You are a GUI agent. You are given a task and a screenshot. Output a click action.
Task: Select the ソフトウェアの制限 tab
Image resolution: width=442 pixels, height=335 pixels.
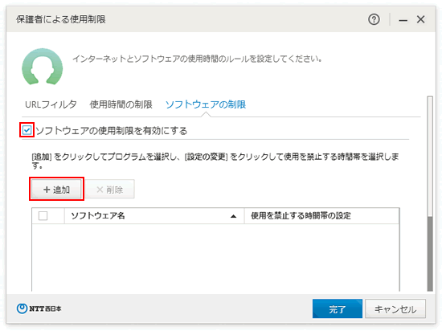coord(206,104)
